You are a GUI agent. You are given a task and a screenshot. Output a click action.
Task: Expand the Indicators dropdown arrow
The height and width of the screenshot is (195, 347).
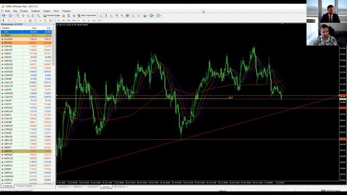147,16
